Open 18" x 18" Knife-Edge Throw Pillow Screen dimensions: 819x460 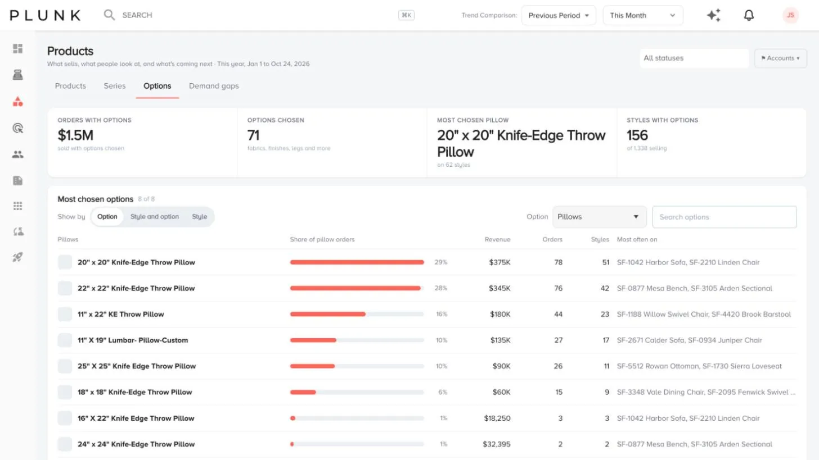(x=135, y=392)
